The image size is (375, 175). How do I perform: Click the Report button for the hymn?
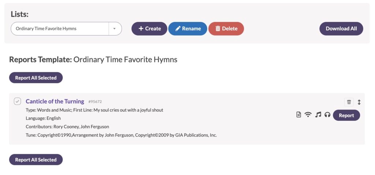click(346, 115)
